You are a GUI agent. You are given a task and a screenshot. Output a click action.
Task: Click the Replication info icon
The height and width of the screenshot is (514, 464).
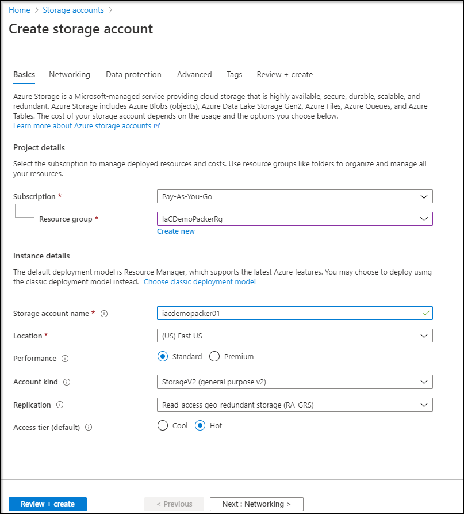(60, 405)
